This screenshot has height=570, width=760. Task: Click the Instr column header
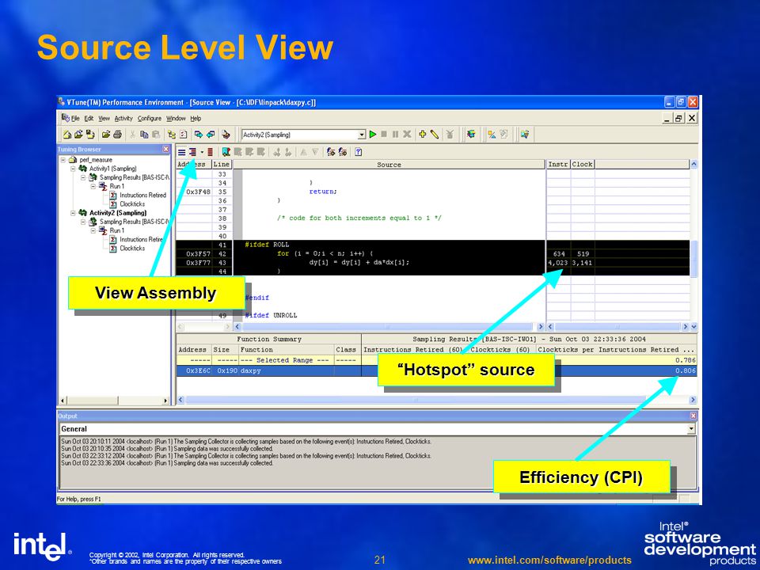[558, 165]
